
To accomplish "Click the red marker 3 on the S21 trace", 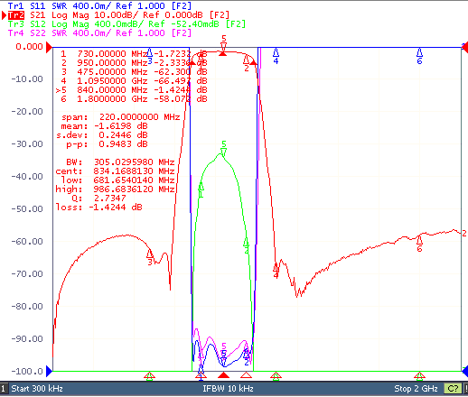I will point(150,257).
